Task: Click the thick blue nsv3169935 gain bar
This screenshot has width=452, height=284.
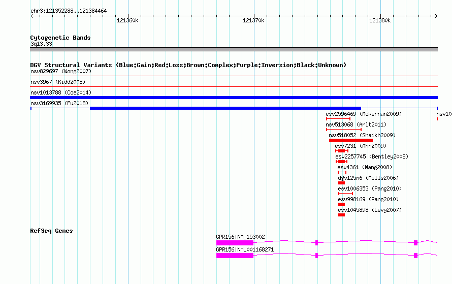Action: tap(225, 108)
